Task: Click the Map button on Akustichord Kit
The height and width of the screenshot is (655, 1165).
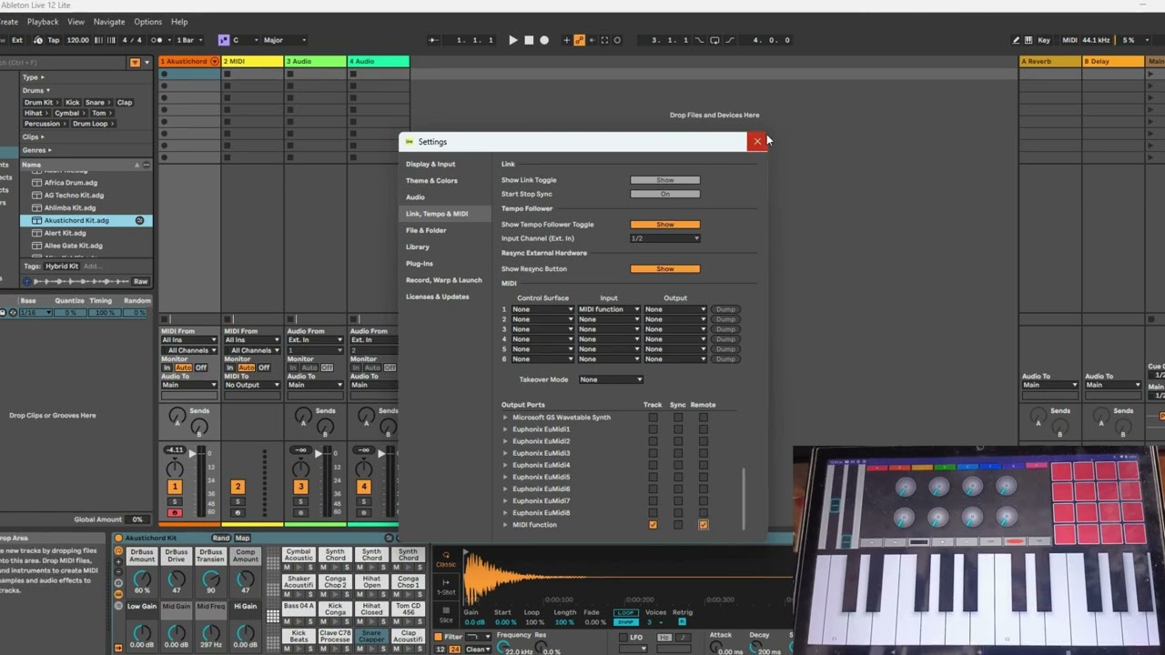Action: click(243, 538)
